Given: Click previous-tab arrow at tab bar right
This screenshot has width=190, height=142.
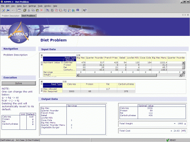Looking at the screenshot, I should [x=183, y=15].
